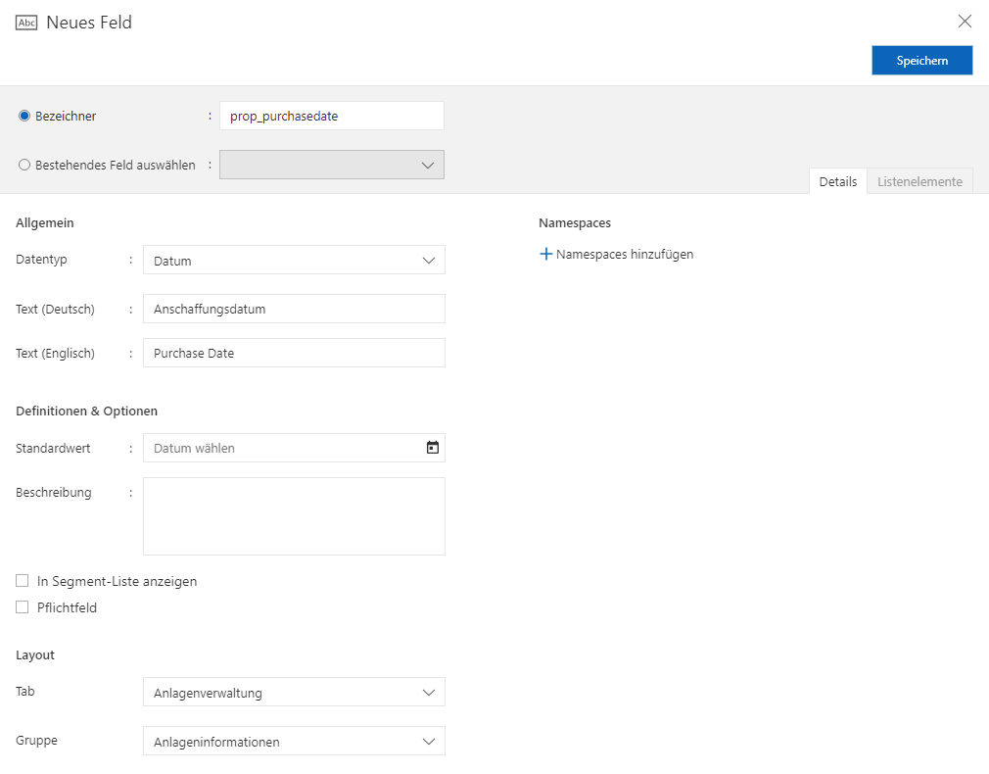Viewport: 989px width, 774px height.
Task: Close the Neues Feld dialog
Action: click(965, 20)
